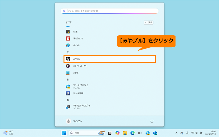
Task: Click the 戻る back button
Action: click(149, 23)
